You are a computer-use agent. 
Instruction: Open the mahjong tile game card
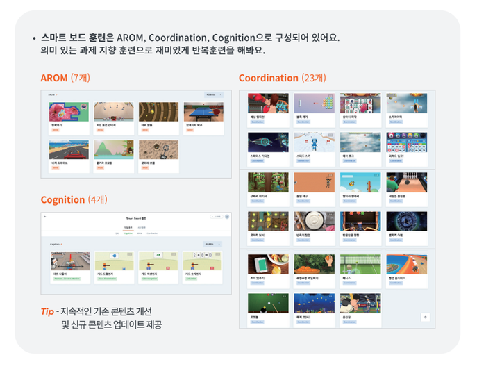click(361, 104)
